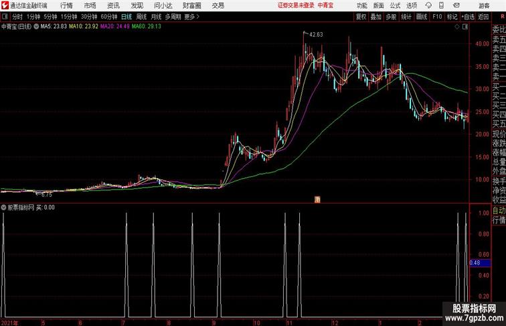This screenshot has width=506, height=326.
Task: Select the 日线 daily period tab
Action: click(126, 17)
